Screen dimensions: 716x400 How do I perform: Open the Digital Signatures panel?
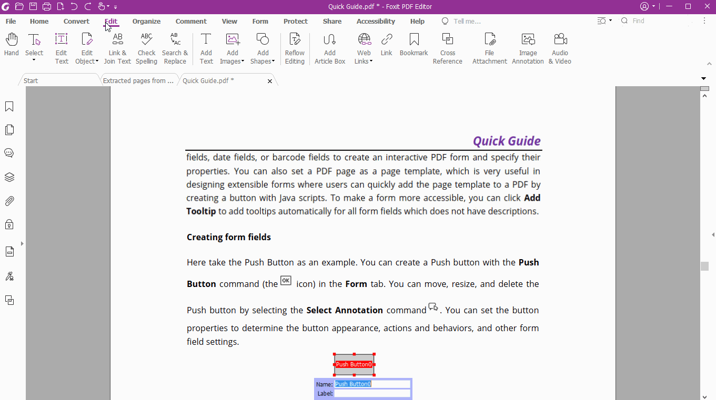coord(9,276)
